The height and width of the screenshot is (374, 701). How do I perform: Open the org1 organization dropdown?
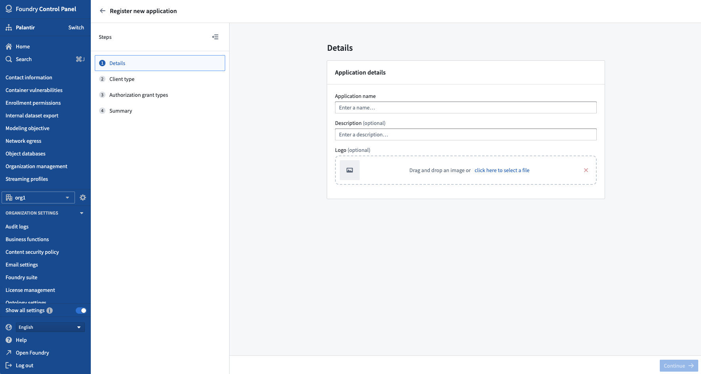[x=38, y=198]
